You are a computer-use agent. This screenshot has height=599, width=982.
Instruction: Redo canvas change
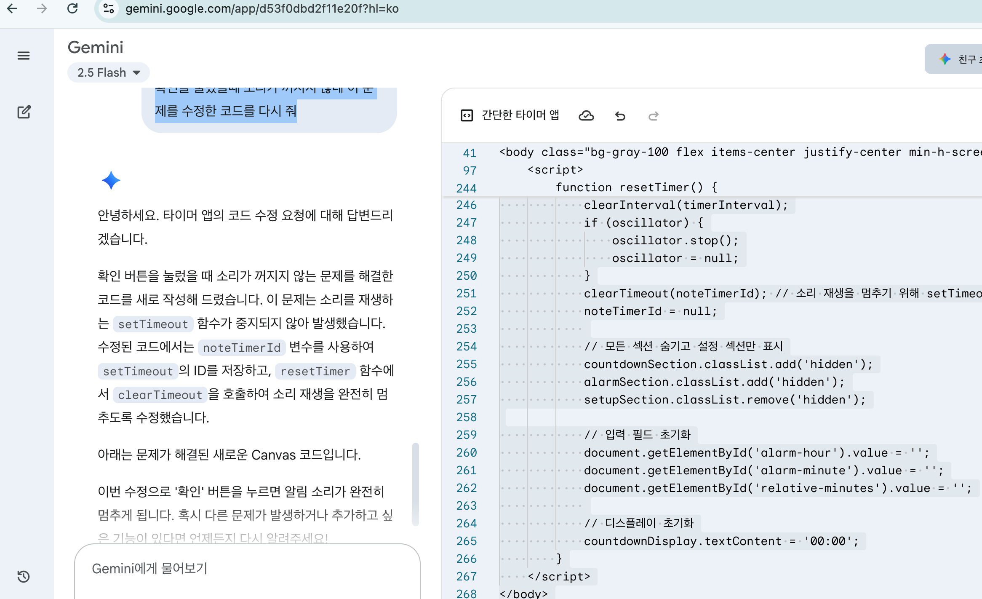pos(654,116)
